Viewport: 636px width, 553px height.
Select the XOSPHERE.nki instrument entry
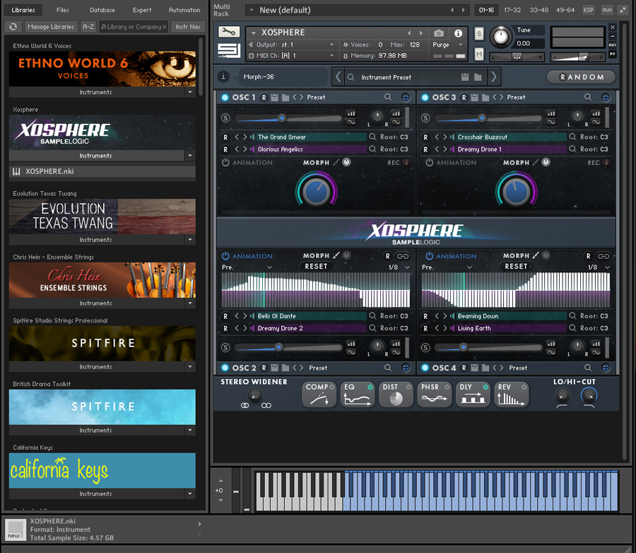(102, 171)
